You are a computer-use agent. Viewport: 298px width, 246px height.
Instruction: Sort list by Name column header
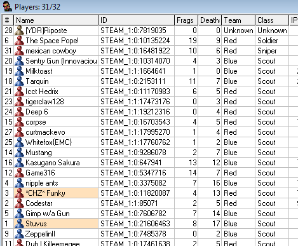click(x=56, y=20)
